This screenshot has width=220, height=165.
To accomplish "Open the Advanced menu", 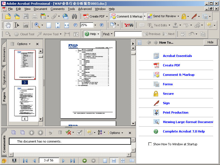I will (85, 9).
